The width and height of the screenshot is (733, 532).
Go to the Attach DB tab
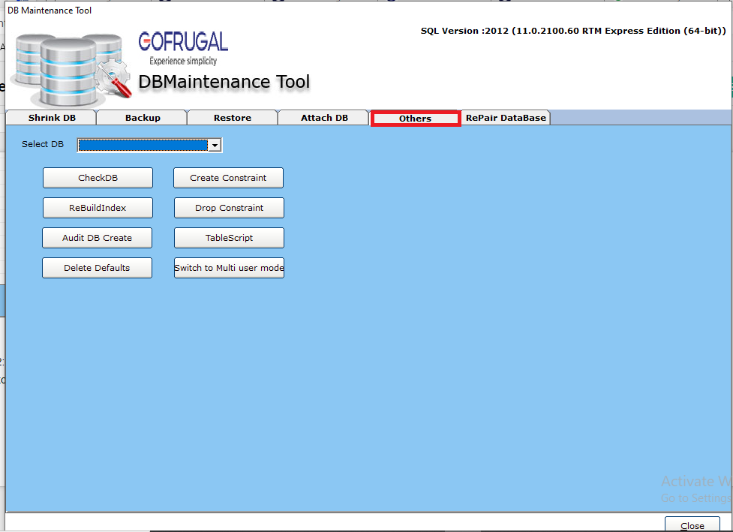(x=324, y=118)
